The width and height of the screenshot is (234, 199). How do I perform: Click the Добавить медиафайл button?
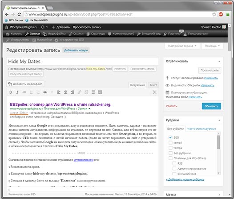[25, 84]
